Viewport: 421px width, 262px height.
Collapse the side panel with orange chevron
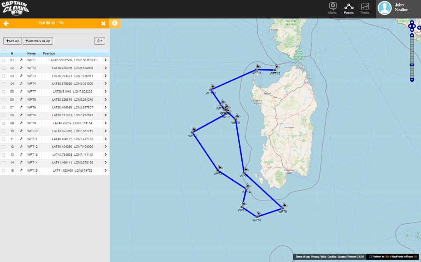(x=115, y=23)
